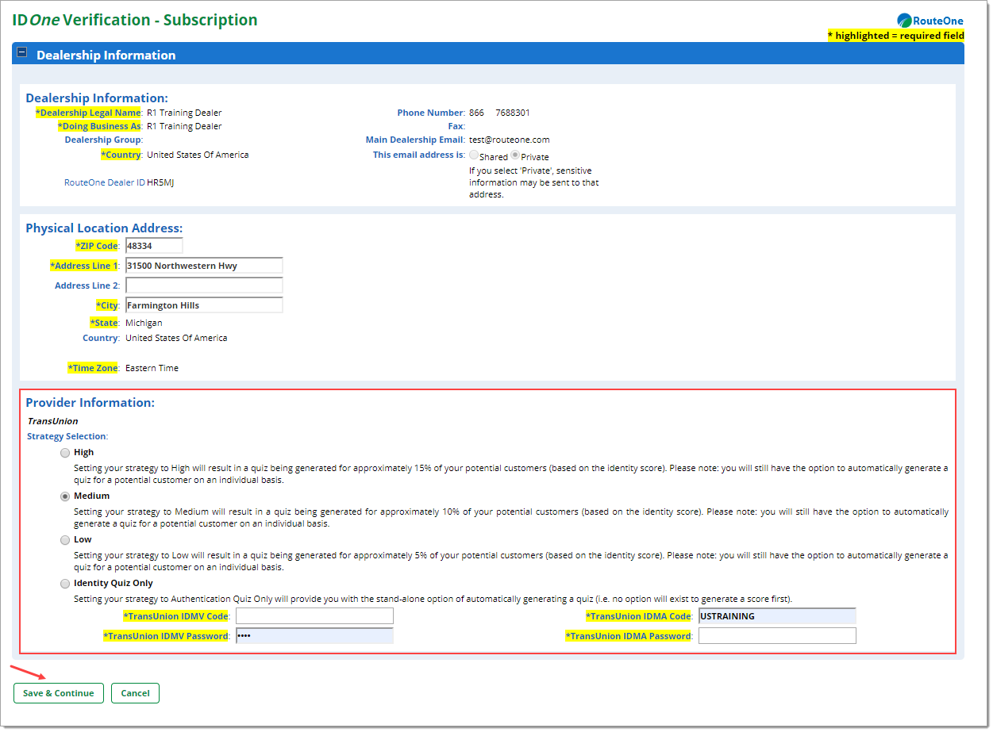Select the Private email option
The height and width of the screenshot is (732, 993).
pos(515,155)
